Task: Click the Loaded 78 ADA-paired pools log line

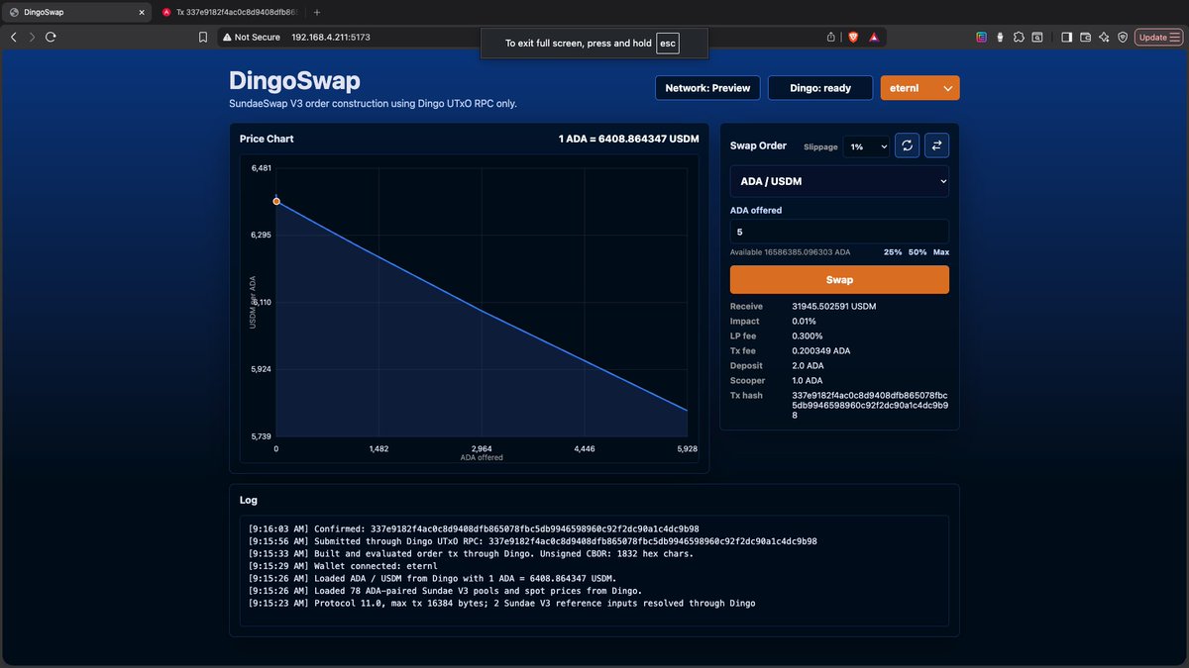Action: 445,591
